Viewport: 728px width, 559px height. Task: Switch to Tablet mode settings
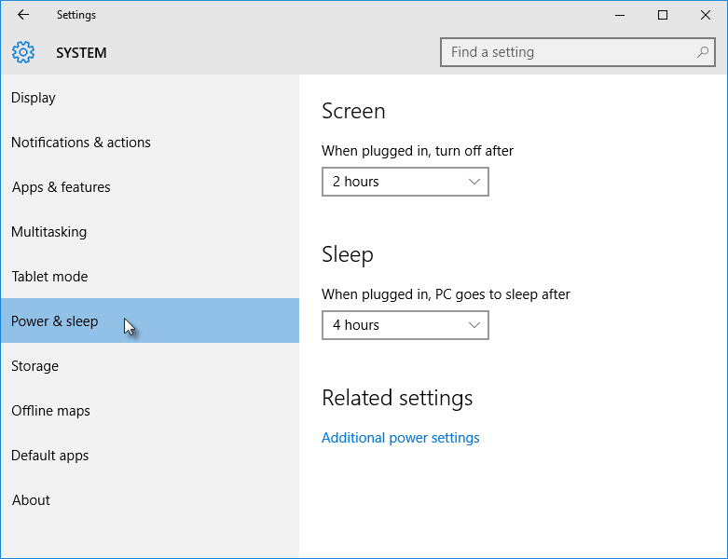[x=49, y=277]
